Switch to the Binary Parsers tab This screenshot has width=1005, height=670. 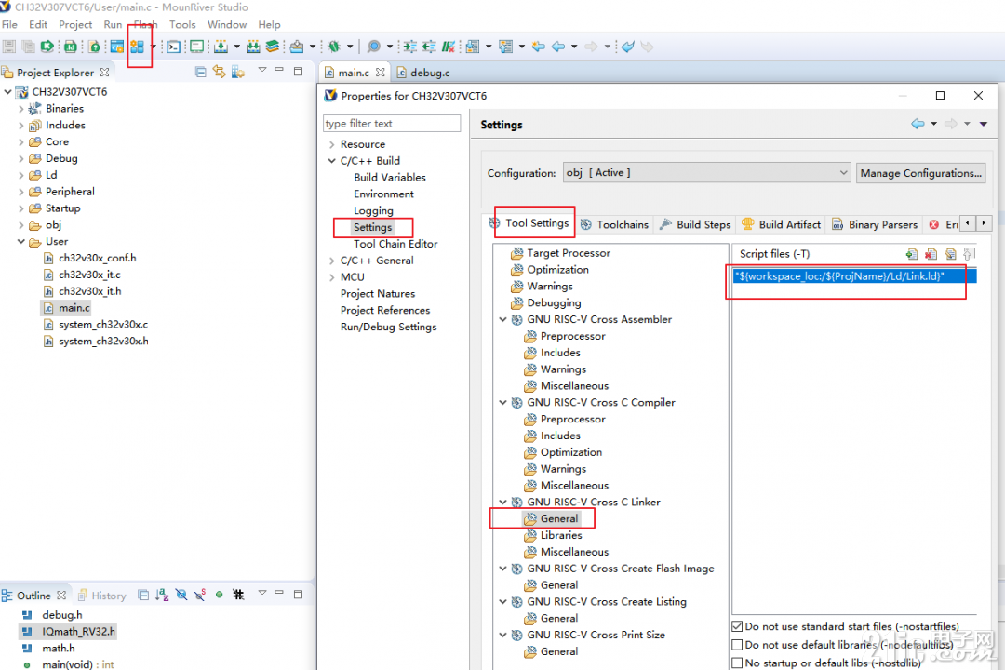coord(875,224)
